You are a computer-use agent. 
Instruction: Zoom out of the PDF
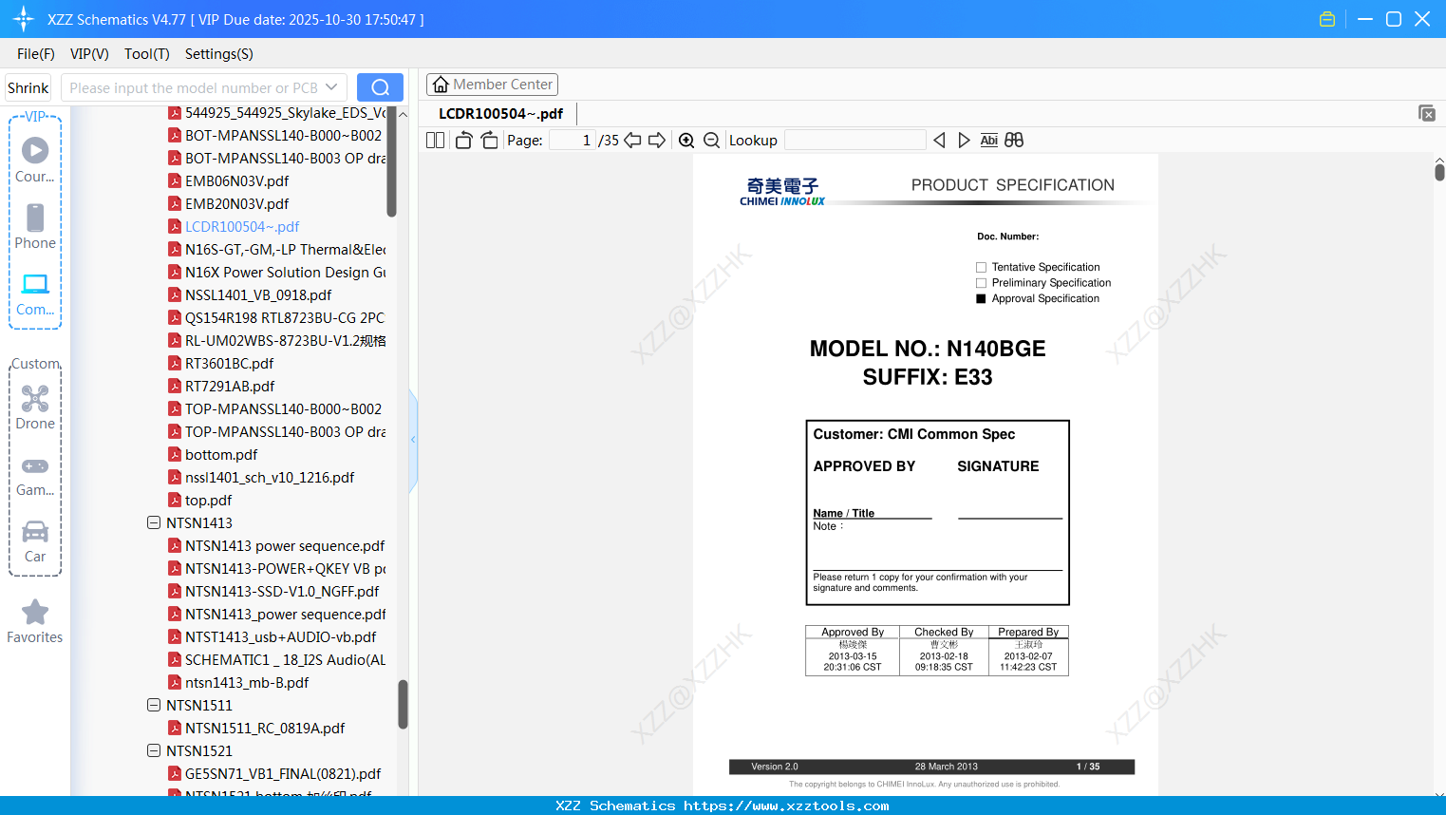tap(712, 141)
